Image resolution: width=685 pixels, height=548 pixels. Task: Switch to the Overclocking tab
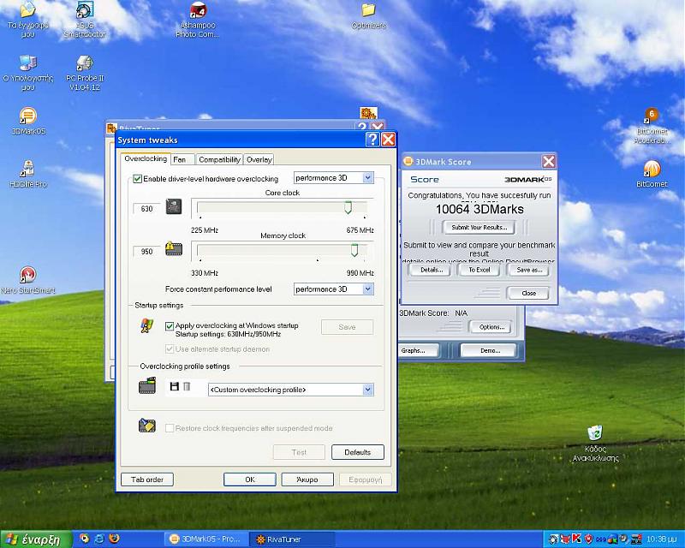[146, 158]
